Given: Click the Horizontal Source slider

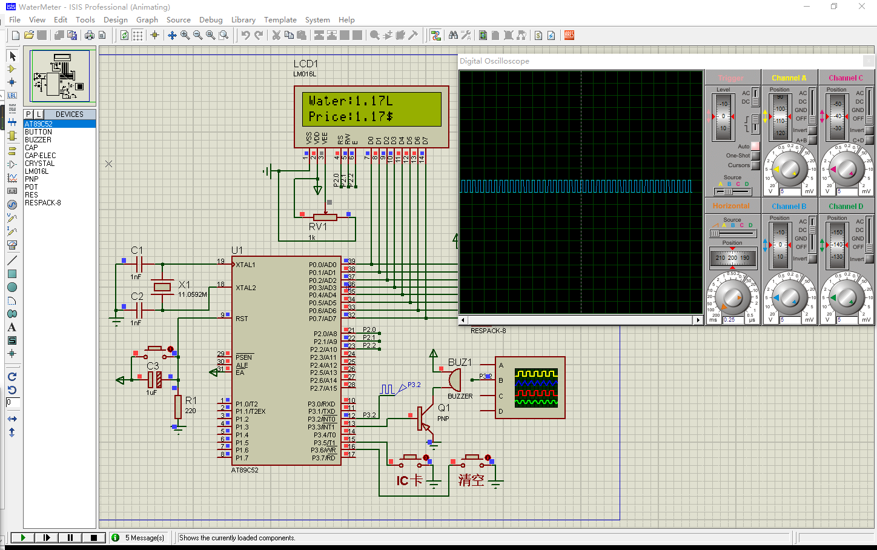Looking at the screenshot, I should point(732,233).
